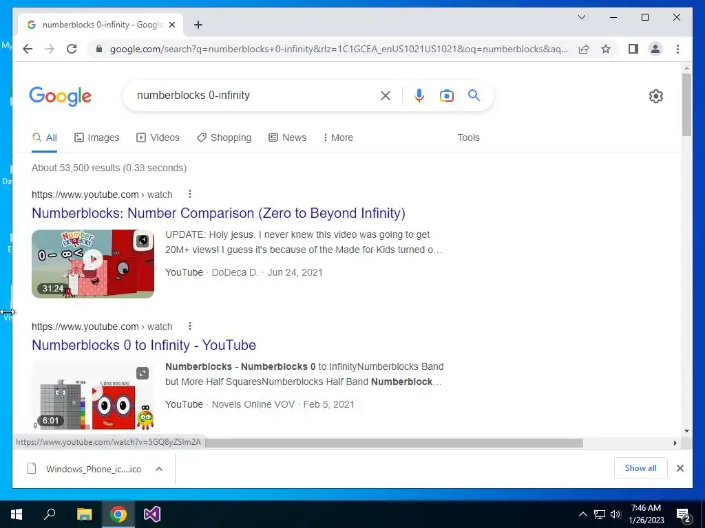The height and width of the screenshot is (528, 705).
Task: Open downloaded Windows_Phone_ic....ico file
Action: pos(85,469)
